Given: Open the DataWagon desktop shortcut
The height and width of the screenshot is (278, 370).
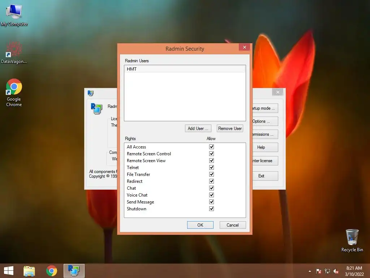Looking at the screenshot, I should (14, 52).
